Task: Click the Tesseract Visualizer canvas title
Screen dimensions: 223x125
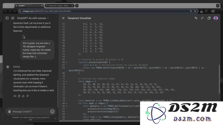Action: [x=79, y=18]
